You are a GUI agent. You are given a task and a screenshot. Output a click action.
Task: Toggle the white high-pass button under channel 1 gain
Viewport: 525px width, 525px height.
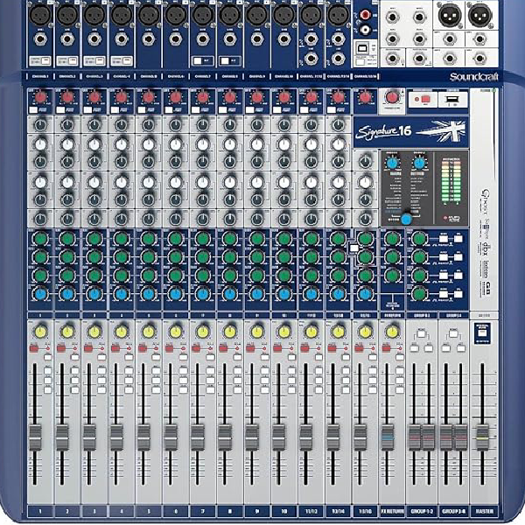[33, 110]
